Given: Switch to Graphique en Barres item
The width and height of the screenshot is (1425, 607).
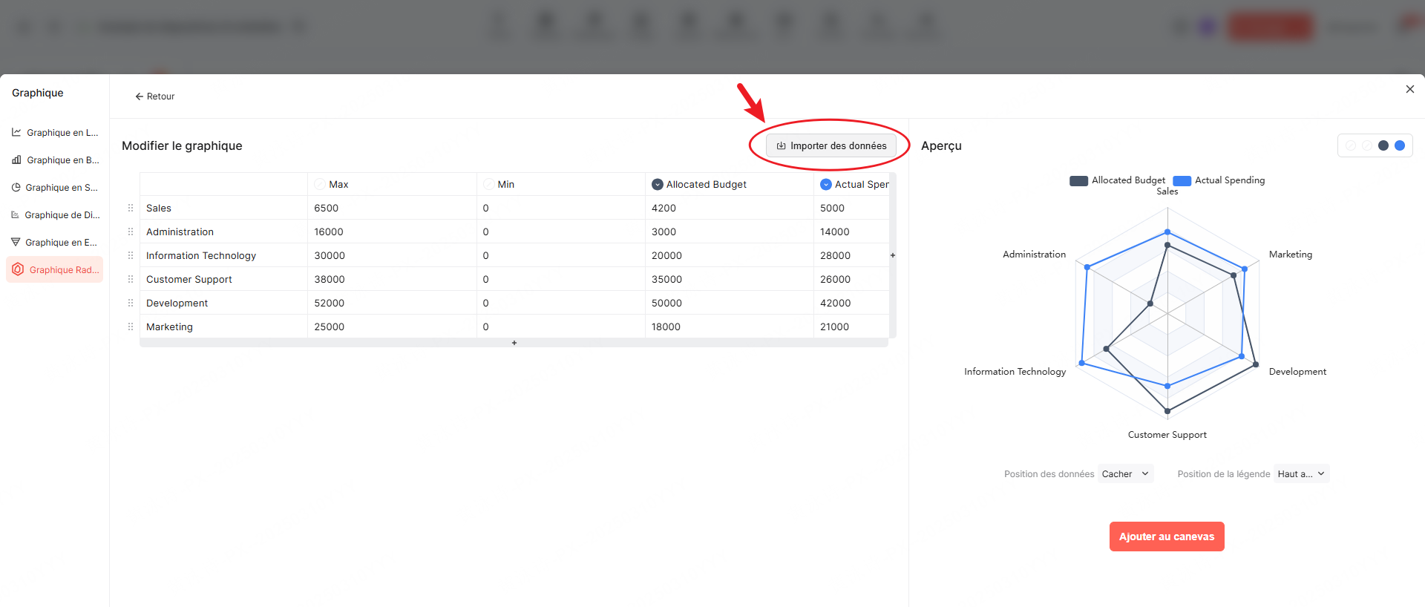Looking at the screenshot, I should pyautogui.click(x=55, y=160).
